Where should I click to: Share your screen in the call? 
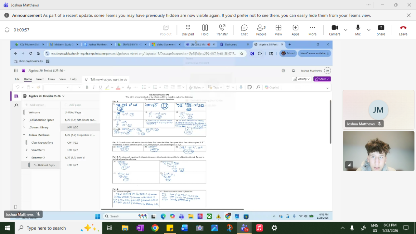pyautogui.click(x=381, y=30)
